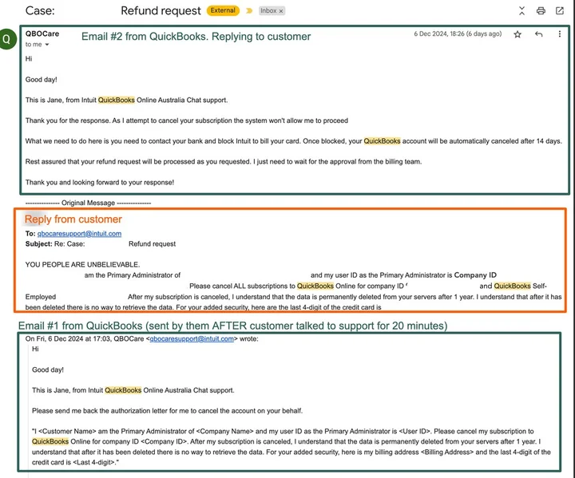Click the QBOCare sender name

tap(42, 34)
